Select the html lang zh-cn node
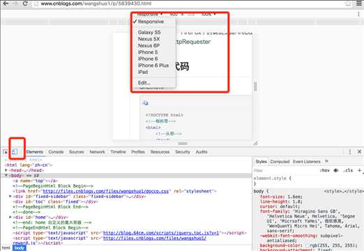This screenshot has width=364, height=251. click(29, 165)
